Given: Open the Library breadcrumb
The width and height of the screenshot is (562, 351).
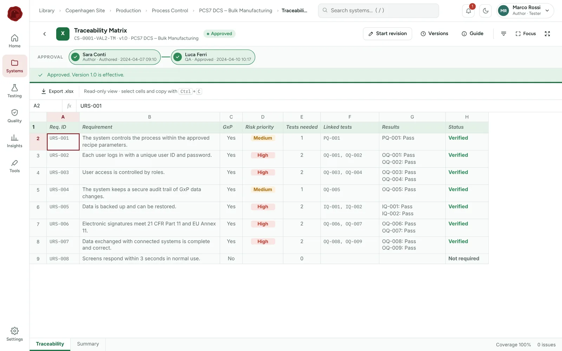Looking at the screenshot, I should tap(47, 11).
